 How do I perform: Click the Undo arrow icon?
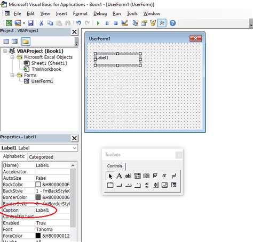(78, 23)
